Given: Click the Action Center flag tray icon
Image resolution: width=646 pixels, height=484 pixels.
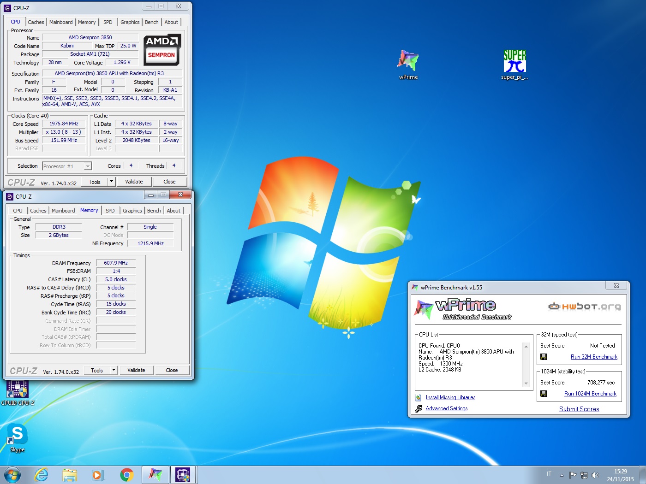Looking at the screenshot, I should point(573,475).
